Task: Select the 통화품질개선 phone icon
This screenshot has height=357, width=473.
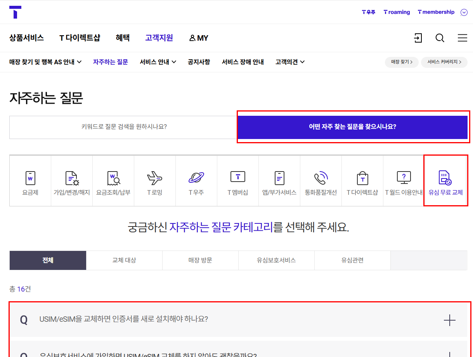Action: click(x=321, y=178)
